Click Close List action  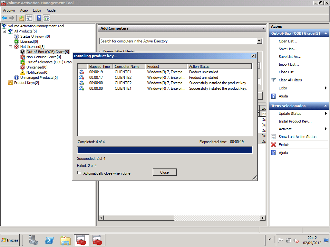286,72
